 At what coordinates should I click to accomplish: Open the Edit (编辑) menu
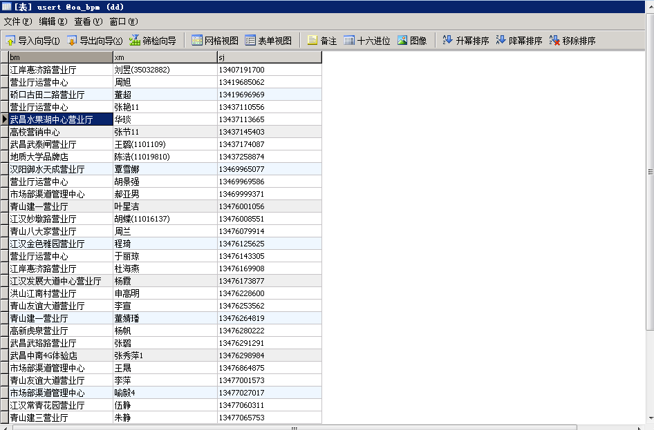53,21
